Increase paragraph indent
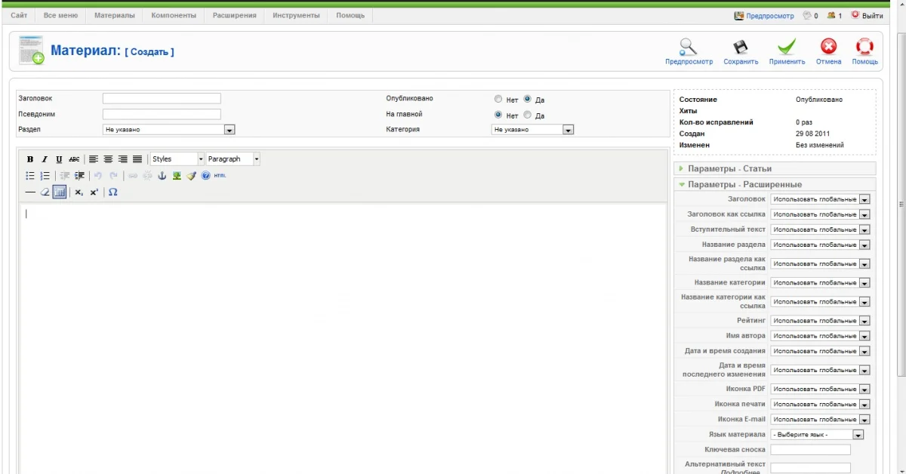The image size is (906, 474). coord(79,176)
